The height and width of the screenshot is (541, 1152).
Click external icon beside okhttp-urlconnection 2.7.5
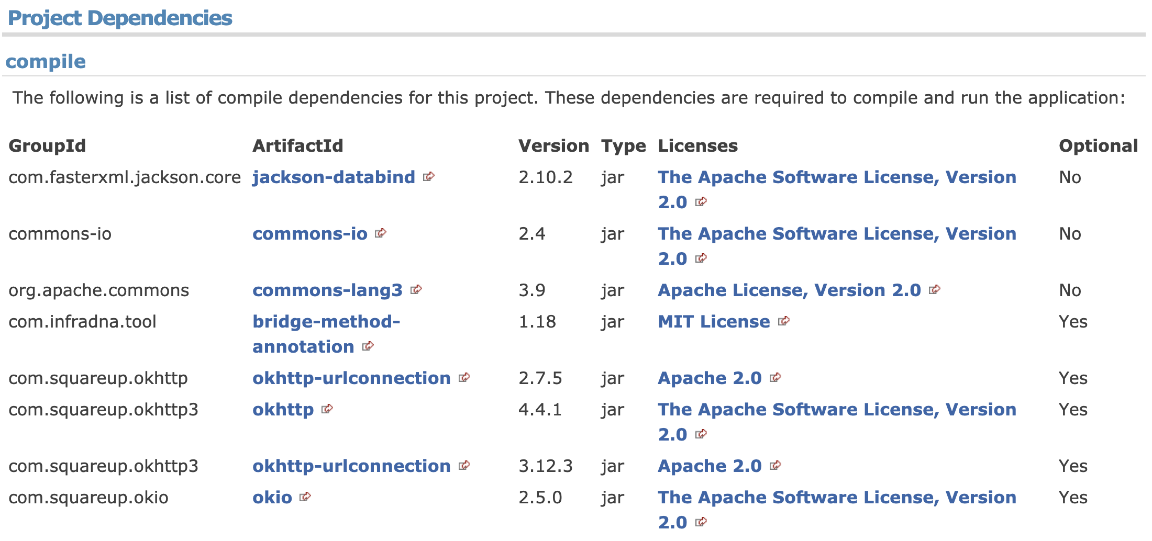pos(464,377)
